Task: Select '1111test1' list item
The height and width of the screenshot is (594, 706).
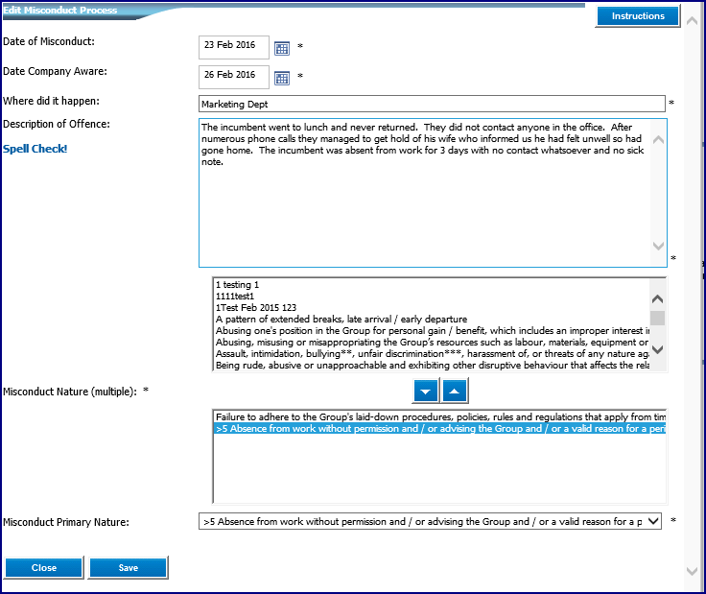Action: (432, 297)
